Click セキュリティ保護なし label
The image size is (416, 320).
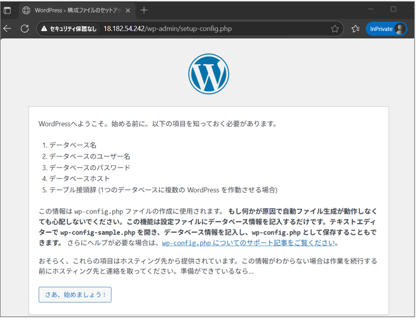(x=73, y=29)
